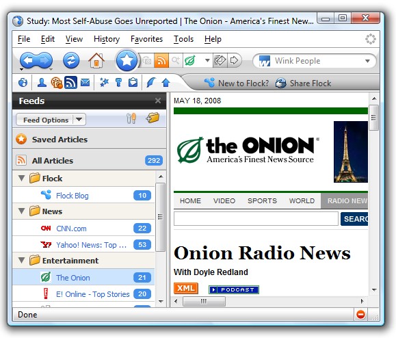Open feed preferences tools icon
Viewport: 396px width, 338px height.
click(131, 118)
